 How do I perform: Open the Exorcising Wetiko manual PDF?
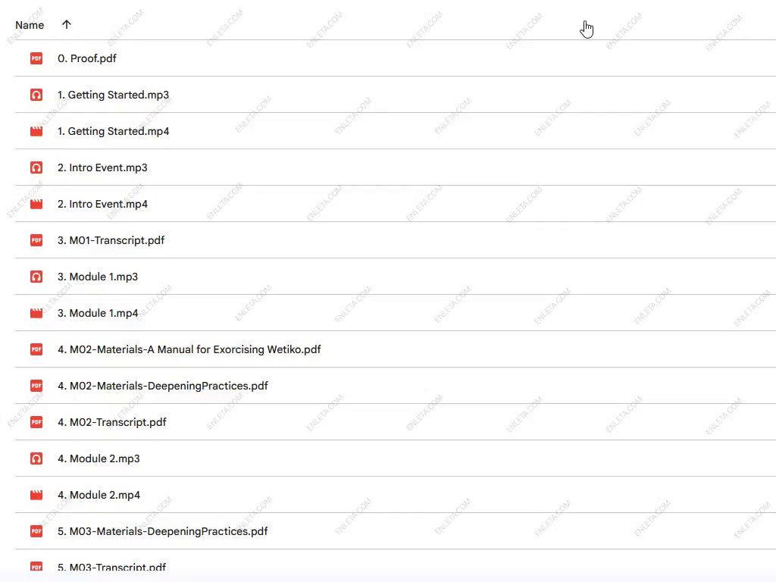[x=189, y=349]
